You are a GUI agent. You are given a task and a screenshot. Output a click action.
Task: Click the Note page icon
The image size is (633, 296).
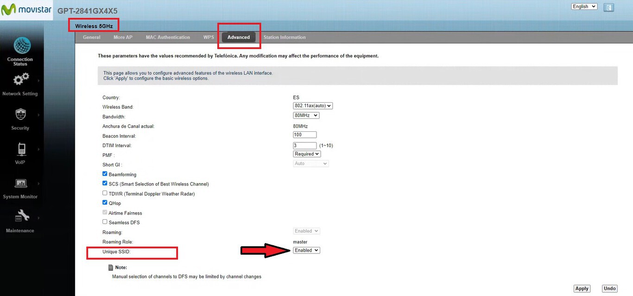point(110,267)
